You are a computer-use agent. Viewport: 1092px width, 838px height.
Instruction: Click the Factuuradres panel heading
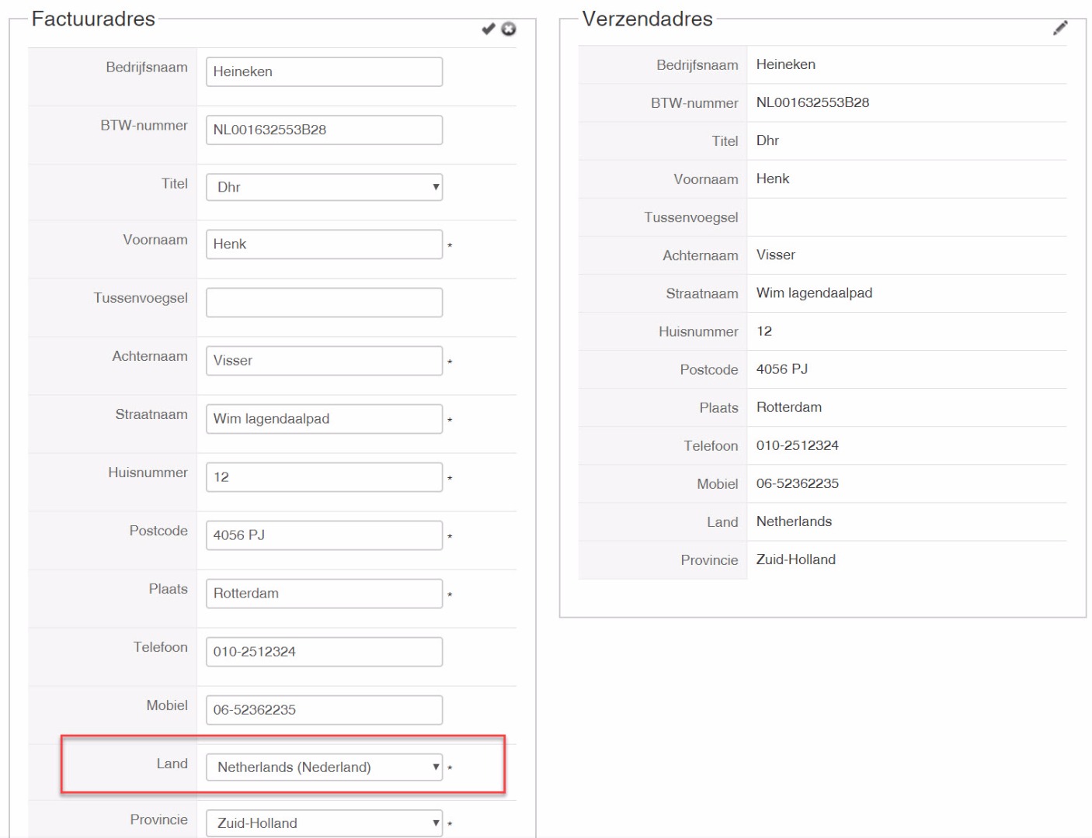click(x=93, y=19)
